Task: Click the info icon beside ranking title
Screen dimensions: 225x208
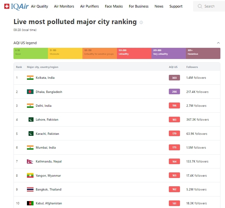Action: [141, 22]
